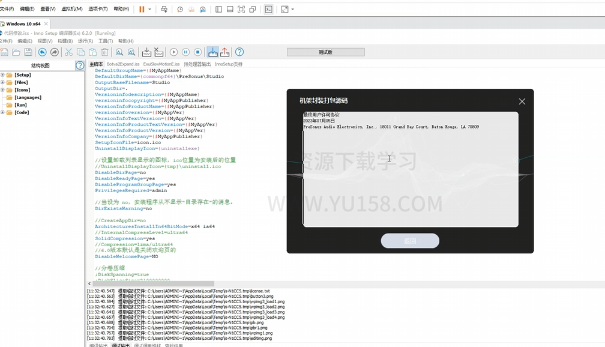Expand the [Setup] tree node

click(2, 75)
